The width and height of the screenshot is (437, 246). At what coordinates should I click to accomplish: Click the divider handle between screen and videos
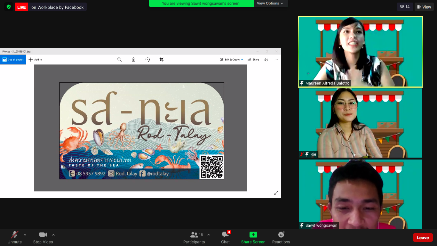coord(282,123)
